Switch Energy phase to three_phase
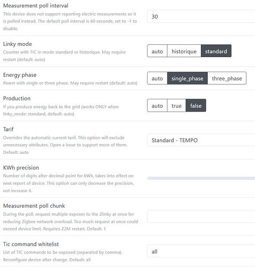Screen dimensions: 255x267 point(227,78)
